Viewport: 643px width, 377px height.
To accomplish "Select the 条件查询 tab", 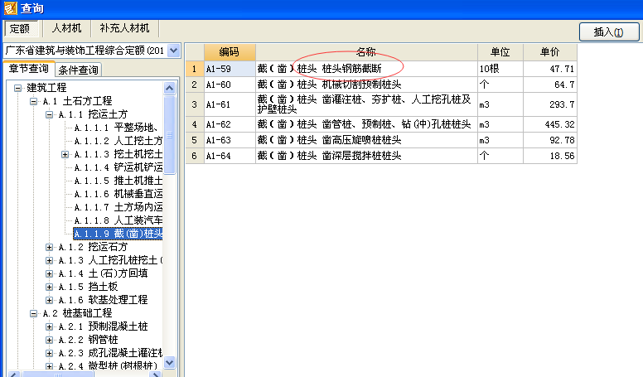I will 78,70.
